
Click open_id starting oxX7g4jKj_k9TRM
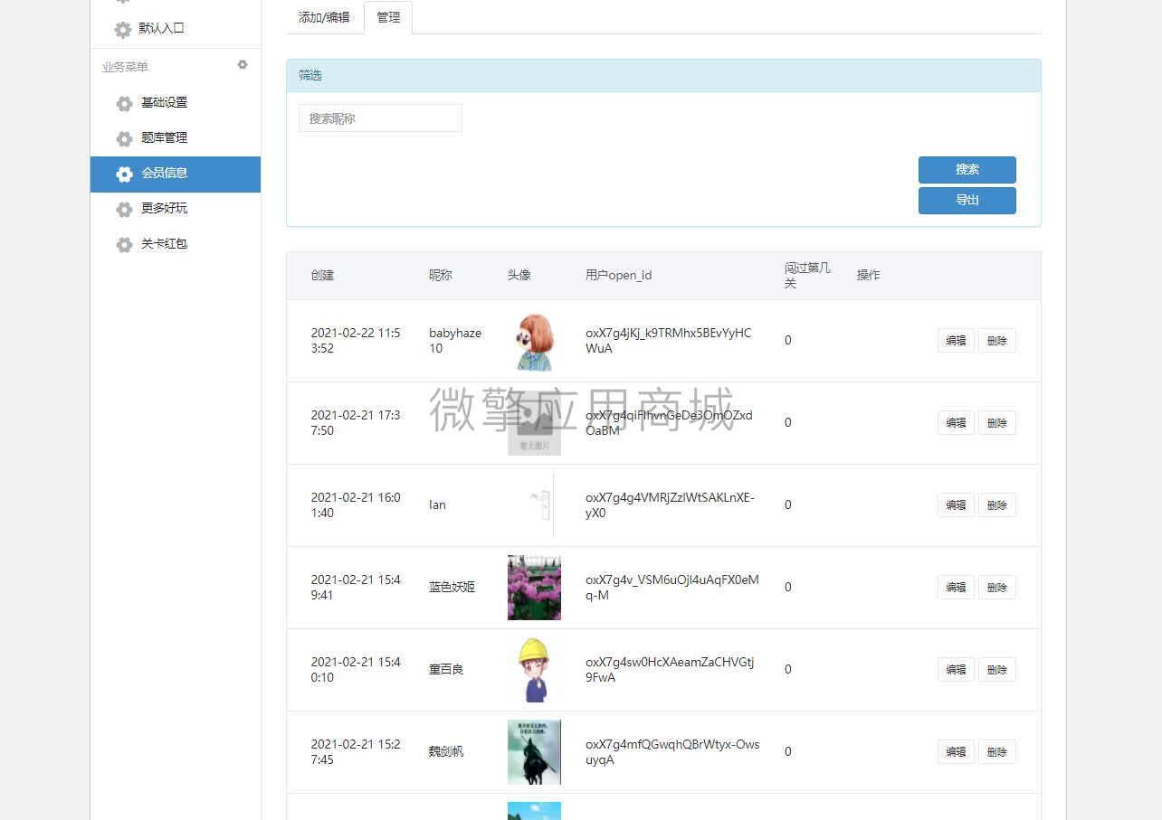coord(669,341)
